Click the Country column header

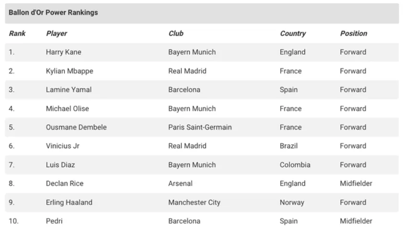(293, 34)
